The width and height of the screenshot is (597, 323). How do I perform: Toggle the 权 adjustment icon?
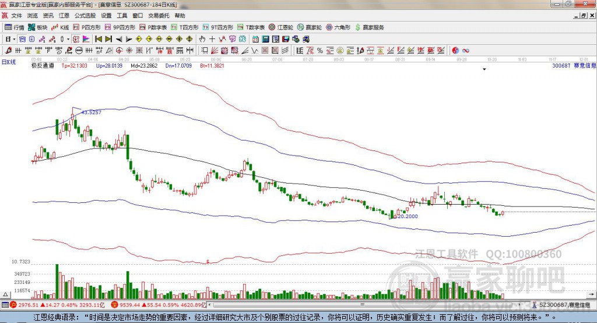point(76,39)
